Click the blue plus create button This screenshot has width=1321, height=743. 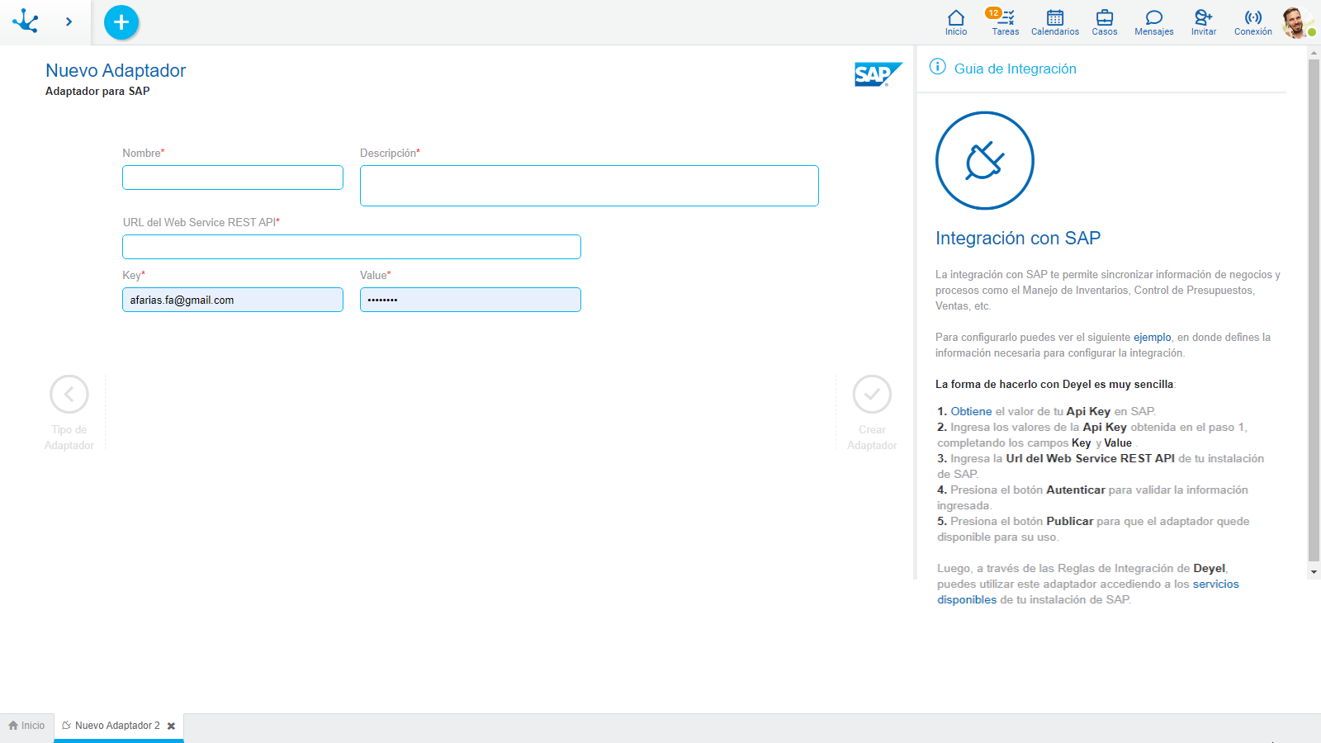[121, 22]
